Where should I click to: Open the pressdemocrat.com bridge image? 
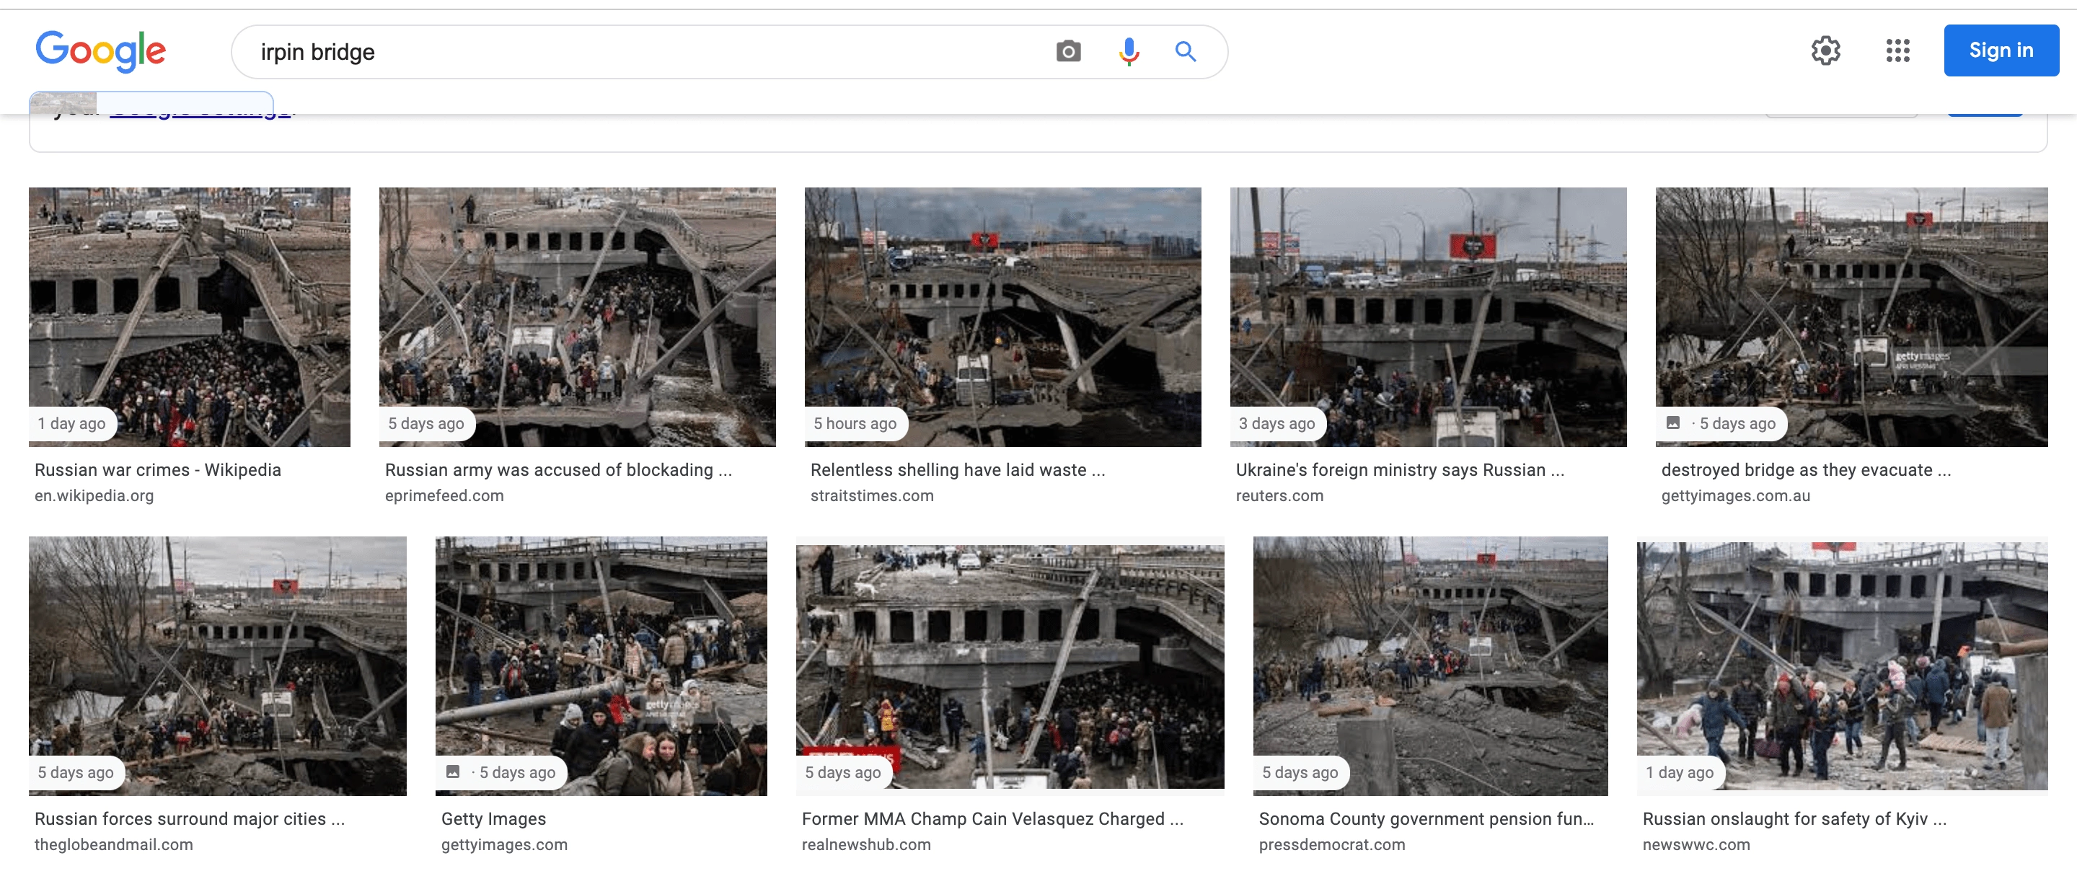[1430, 666]
